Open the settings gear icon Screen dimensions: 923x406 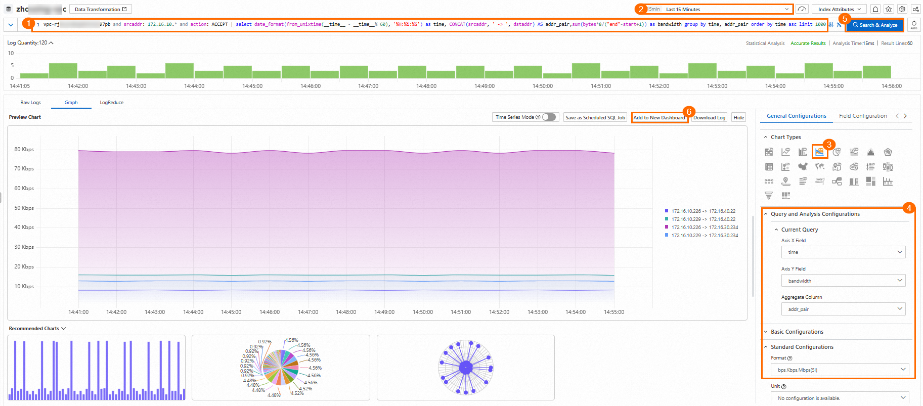point(902,9)
